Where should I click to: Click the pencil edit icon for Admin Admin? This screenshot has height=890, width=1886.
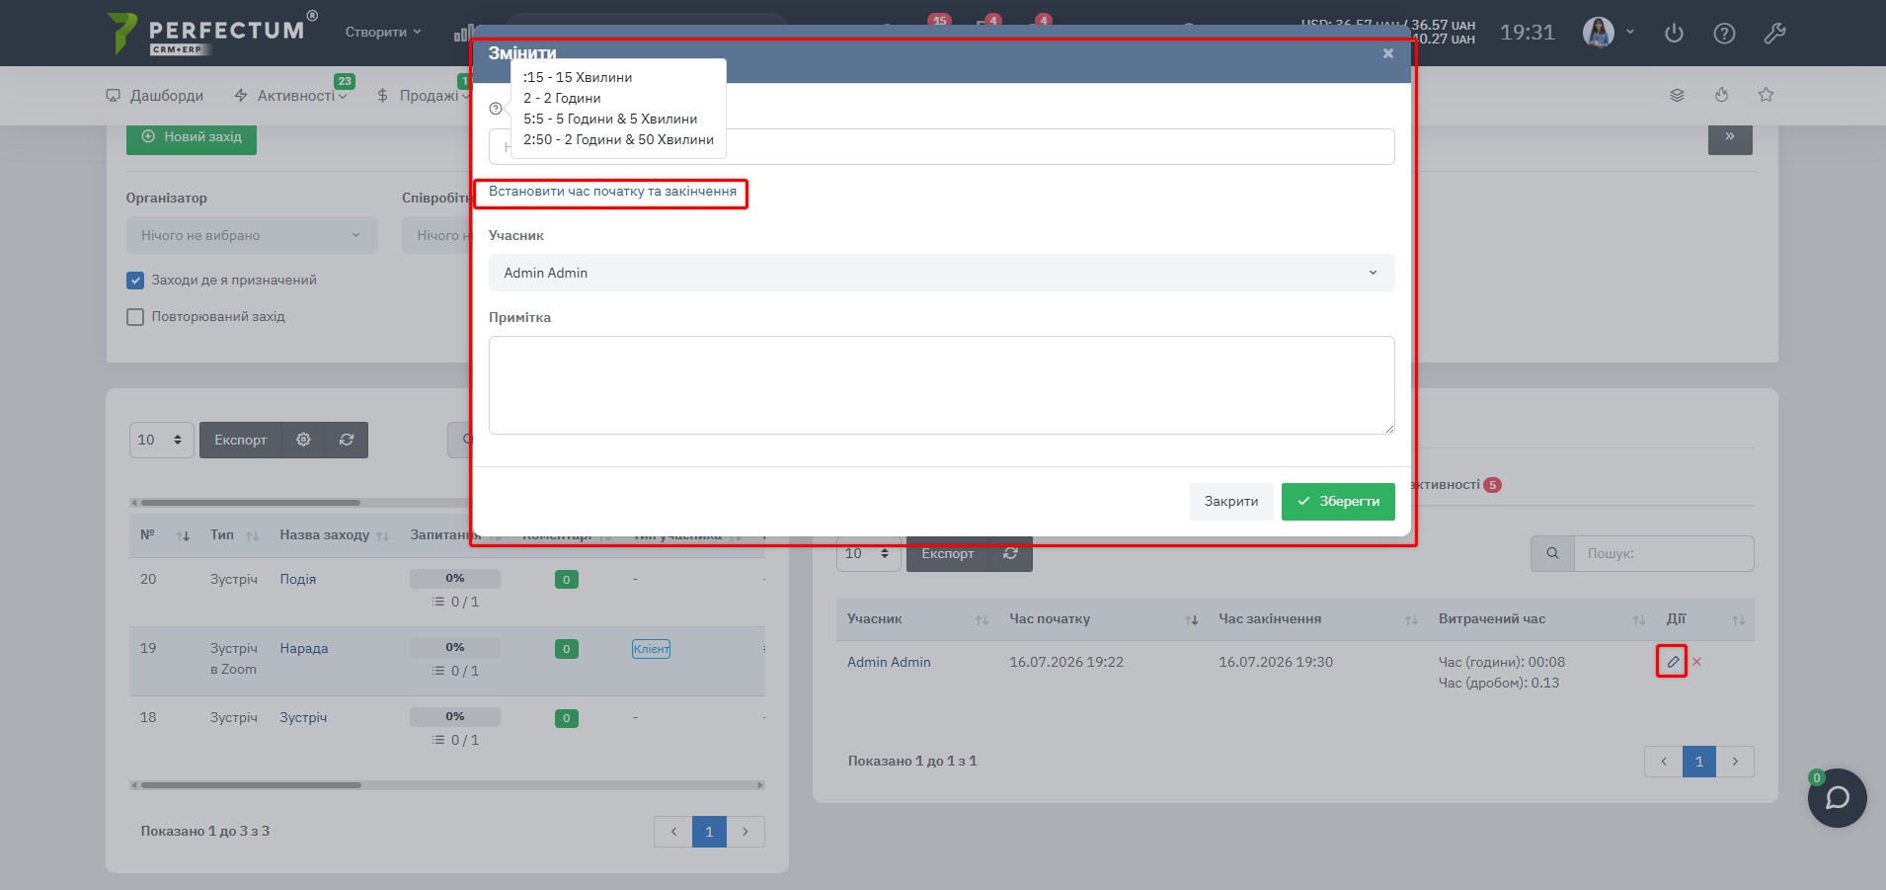[1672, 662]
